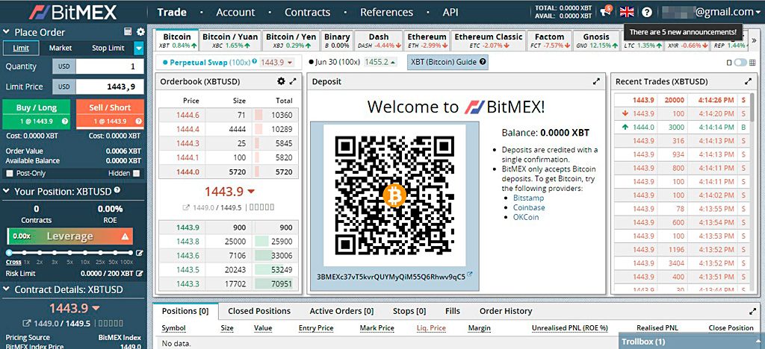This screenshot has width=765, height=349.
Task: Edit Risk Limit via its pencil icon
Action: click(140, 274)
